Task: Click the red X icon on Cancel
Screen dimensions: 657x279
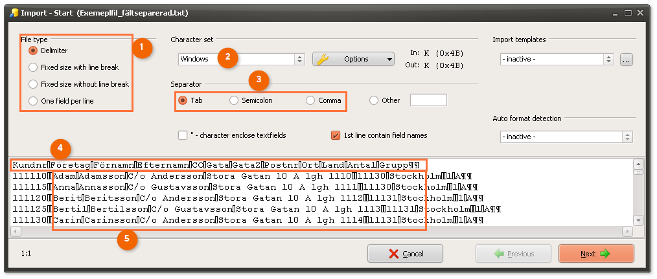Action: (x=393, y=254)
